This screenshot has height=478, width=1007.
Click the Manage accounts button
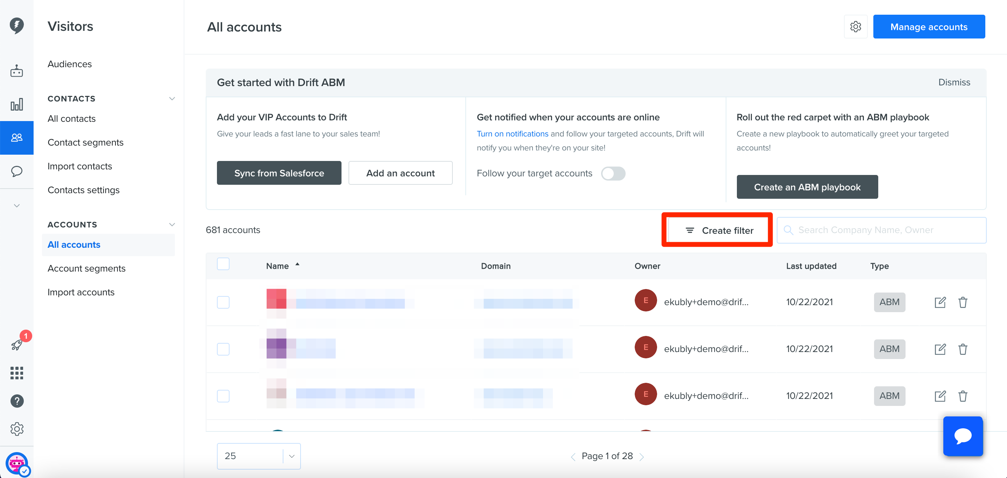929,27
